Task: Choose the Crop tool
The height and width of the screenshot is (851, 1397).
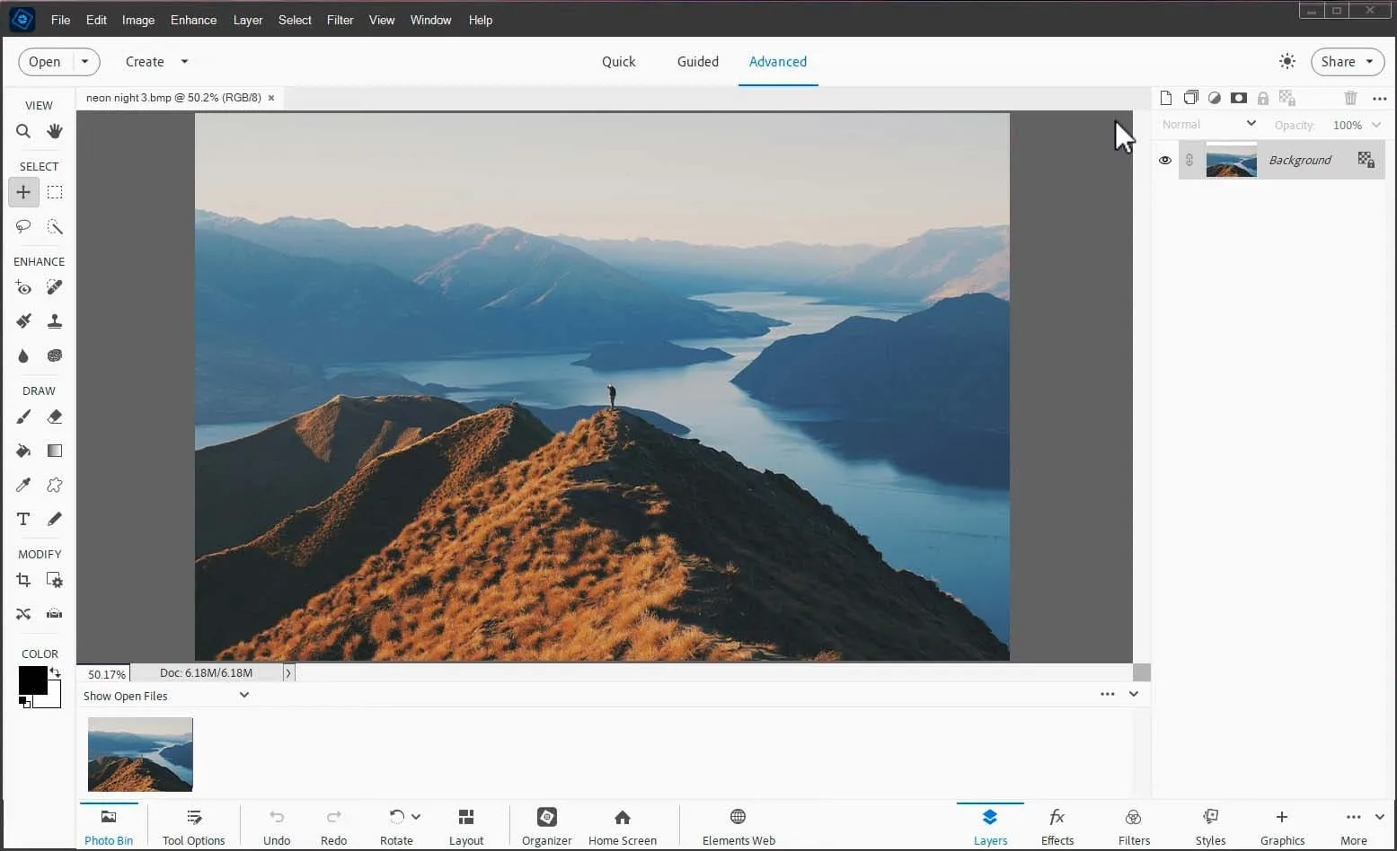Action: (x=23, y=580)
